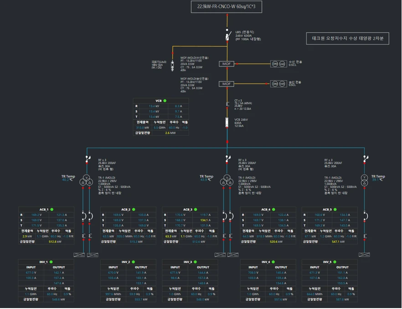Viewport: 402px width, 309px height.
Task: Click INV_1 input voltage 677.0 V
Action: click(31, 273)
